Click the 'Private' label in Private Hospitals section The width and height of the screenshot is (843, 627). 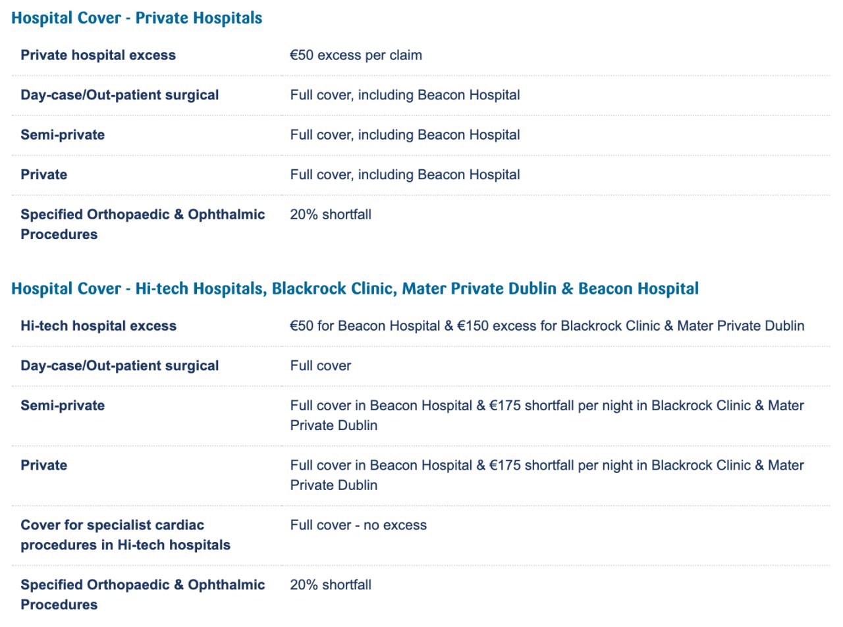pos(43,175)
